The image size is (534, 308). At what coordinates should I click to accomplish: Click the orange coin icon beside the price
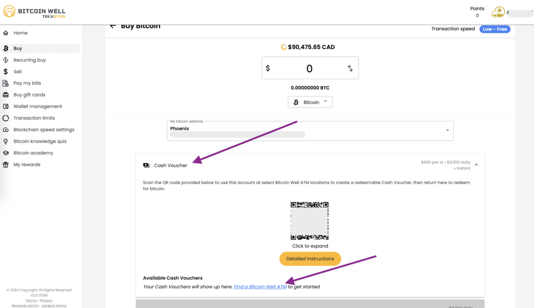point(283,47)
